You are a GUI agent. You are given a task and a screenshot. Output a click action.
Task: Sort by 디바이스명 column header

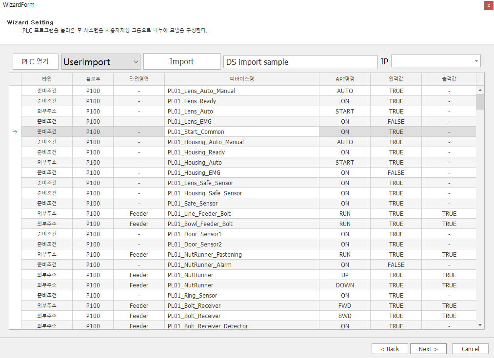(x=242, y=79)
